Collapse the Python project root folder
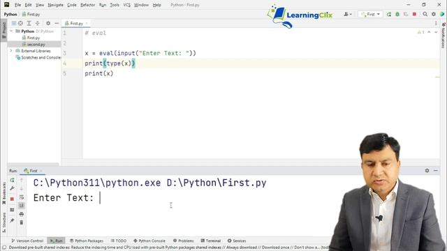The width and height of the screenshot is (447, 251). click(11, 31)
